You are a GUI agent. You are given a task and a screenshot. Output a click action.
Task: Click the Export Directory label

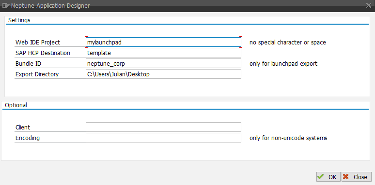click(37, 74)
